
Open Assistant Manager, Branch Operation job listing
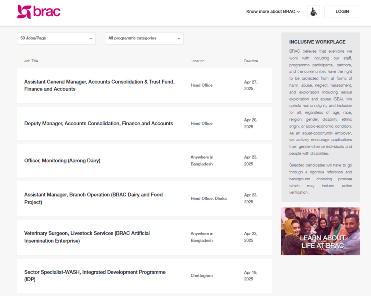click(93, 198)
